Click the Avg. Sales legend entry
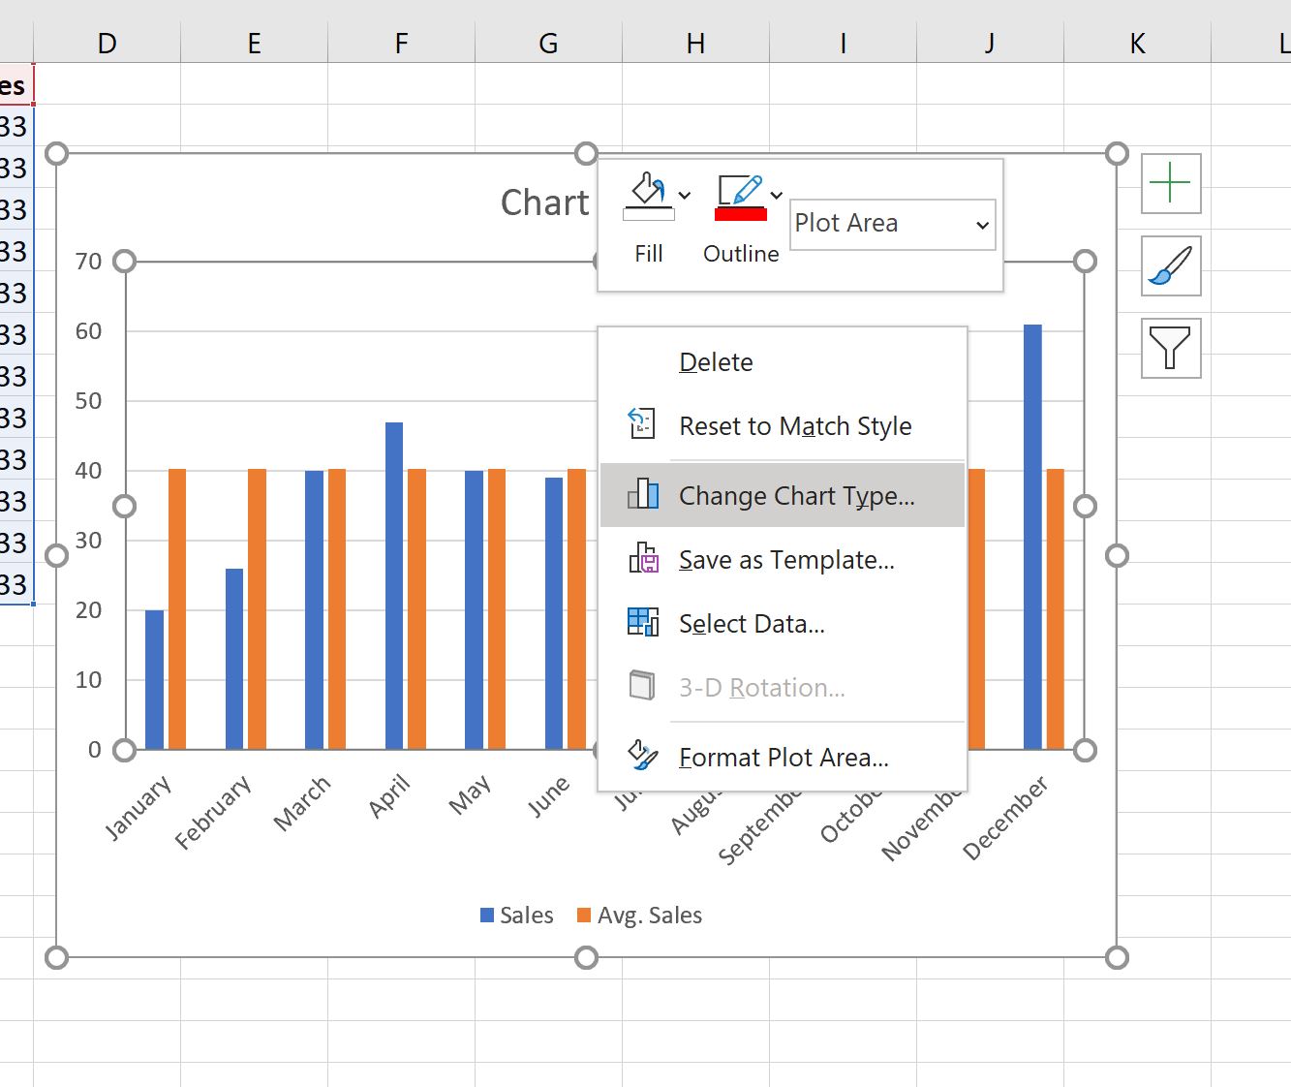 click(x=639, y=916)
